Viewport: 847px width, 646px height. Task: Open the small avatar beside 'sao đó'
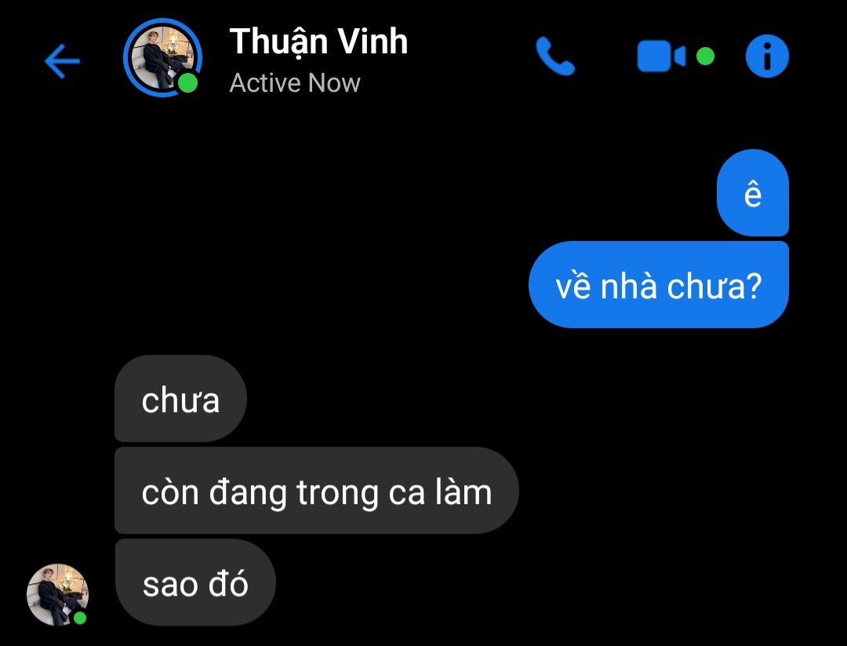(x=57, y=595)
